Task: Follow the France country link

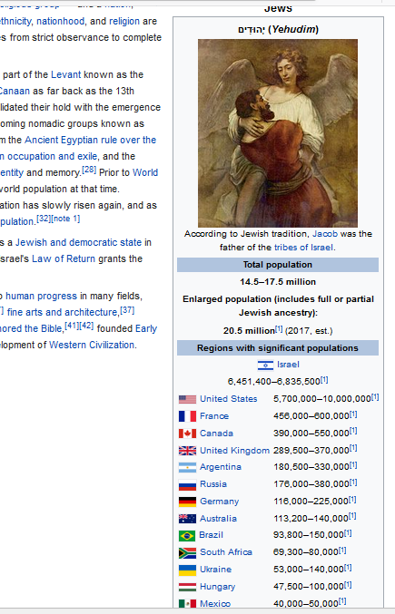Action: point(214,416)
